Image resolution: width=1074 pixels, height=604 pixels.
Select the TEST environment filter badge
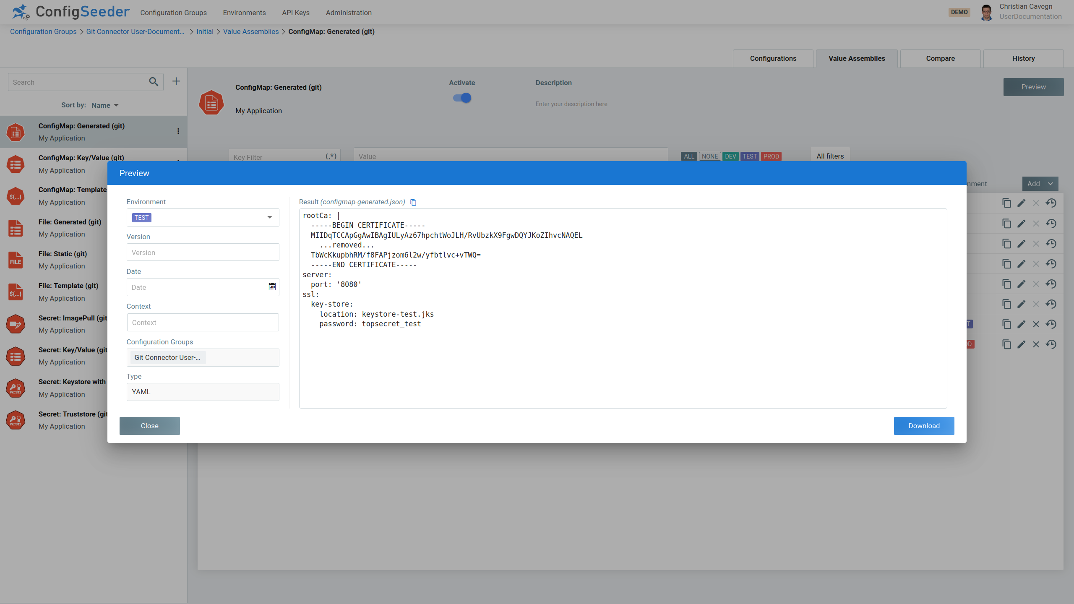[749, 156]
